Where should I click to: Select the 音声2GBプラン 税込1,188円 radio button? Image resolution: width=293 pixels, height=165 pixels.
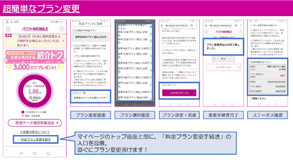[151, 41]
